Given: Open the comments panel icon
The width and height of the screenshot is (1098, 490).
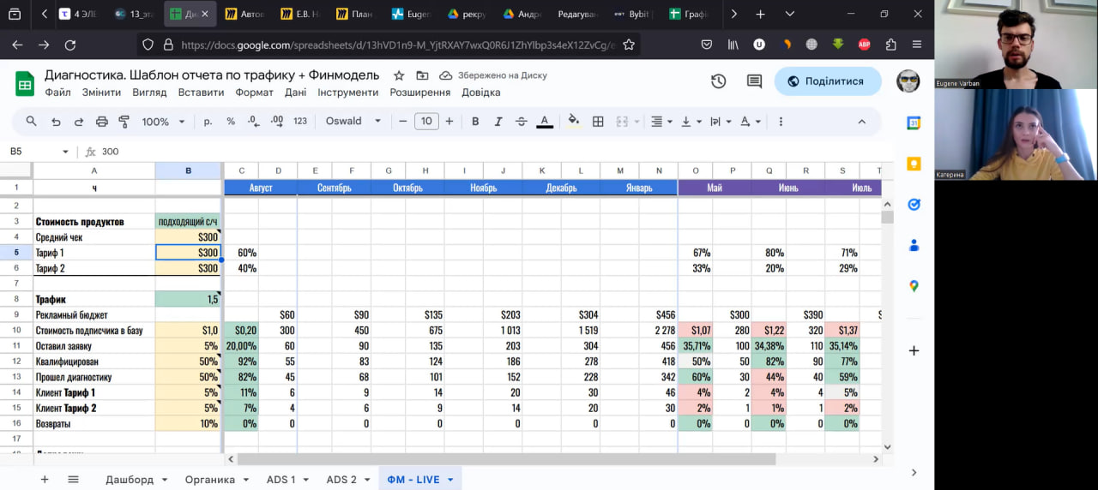Looking at the screenshot, I should coord(754,81).
